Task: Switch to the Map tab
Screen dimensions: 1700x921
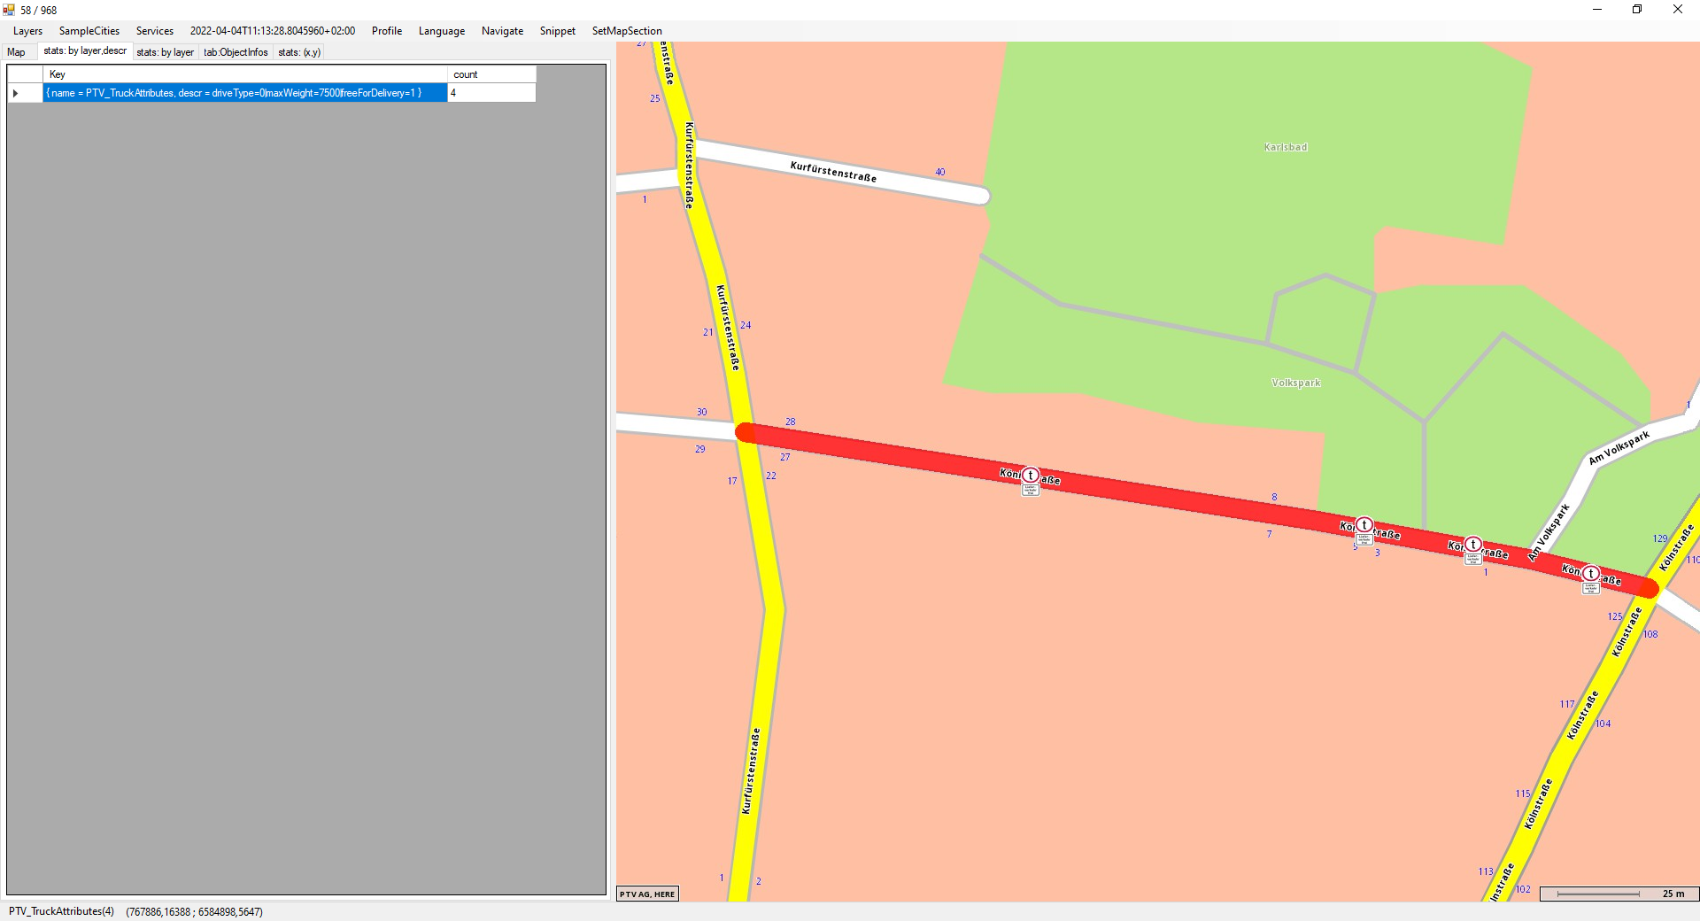Action: click(x=17, y=52)
